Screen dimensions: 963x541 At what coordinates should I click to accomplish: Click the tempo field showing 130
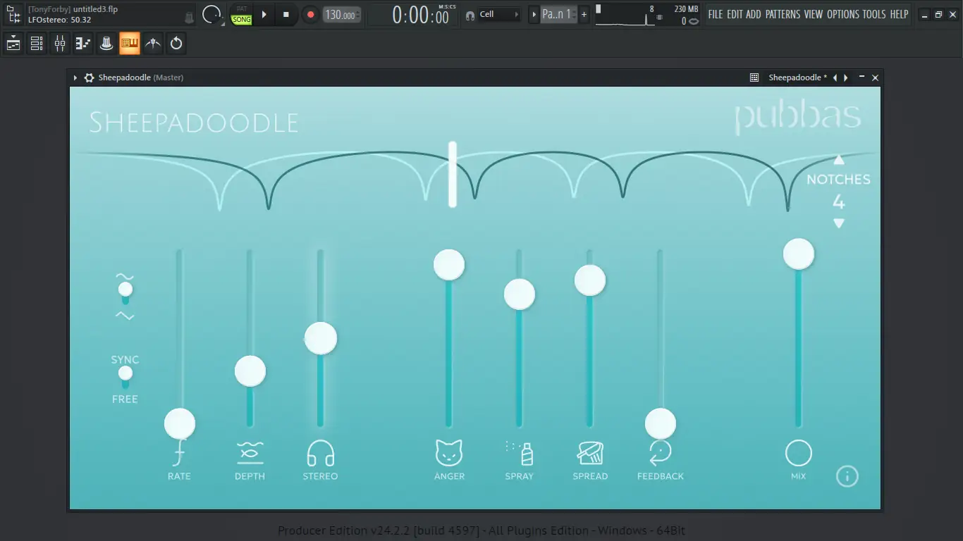[x=342, y=14]
